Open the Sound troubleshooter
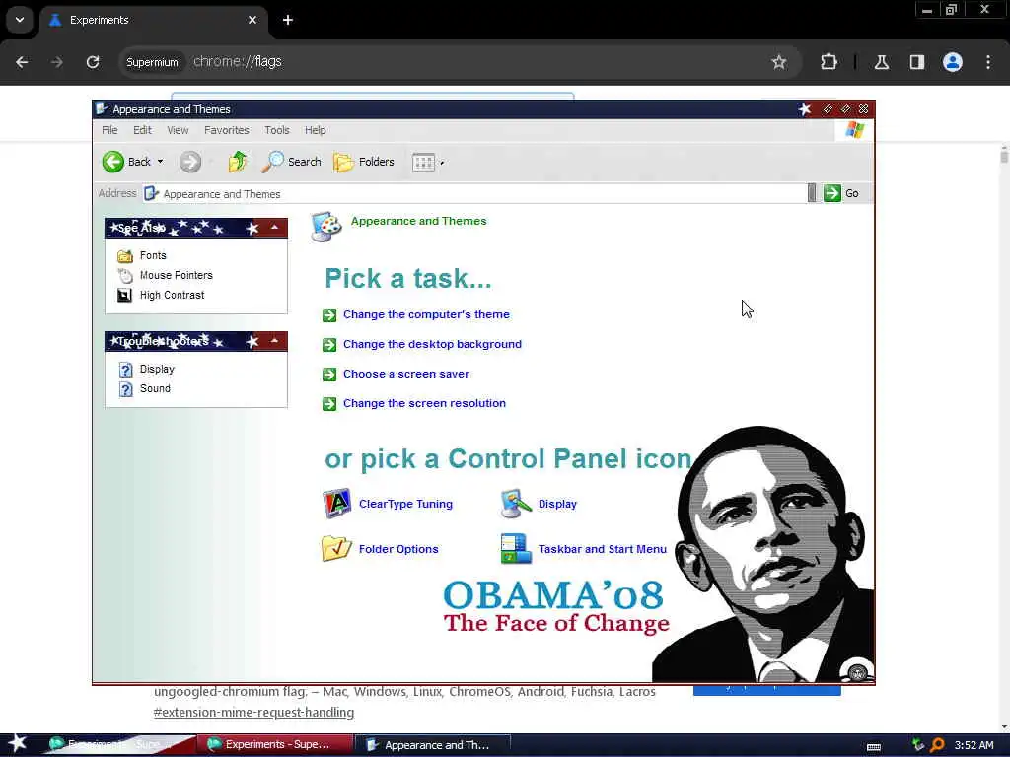The width and height of the screenshot is (1010, 757). coord(155,388)
